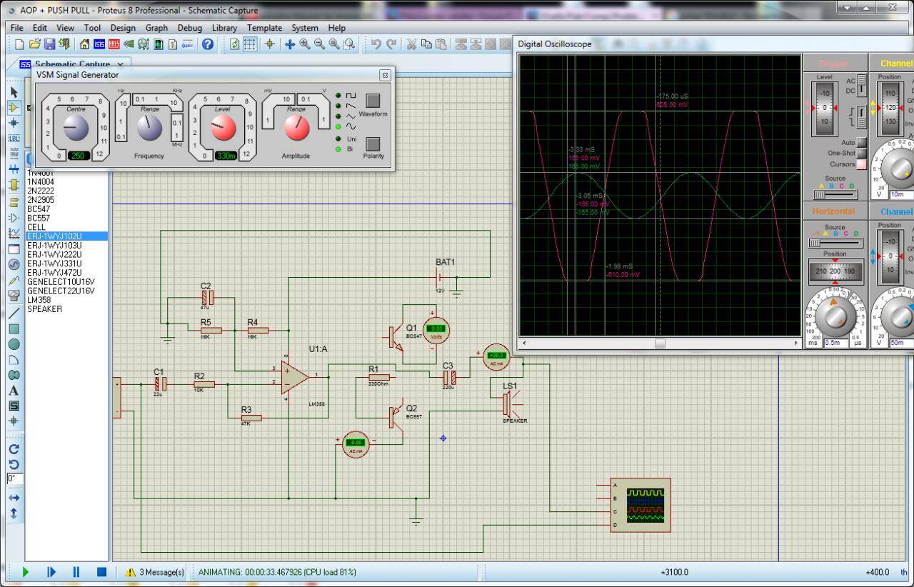
Task: Toggle the trigger One-Shot button
Action: point(861,154)
